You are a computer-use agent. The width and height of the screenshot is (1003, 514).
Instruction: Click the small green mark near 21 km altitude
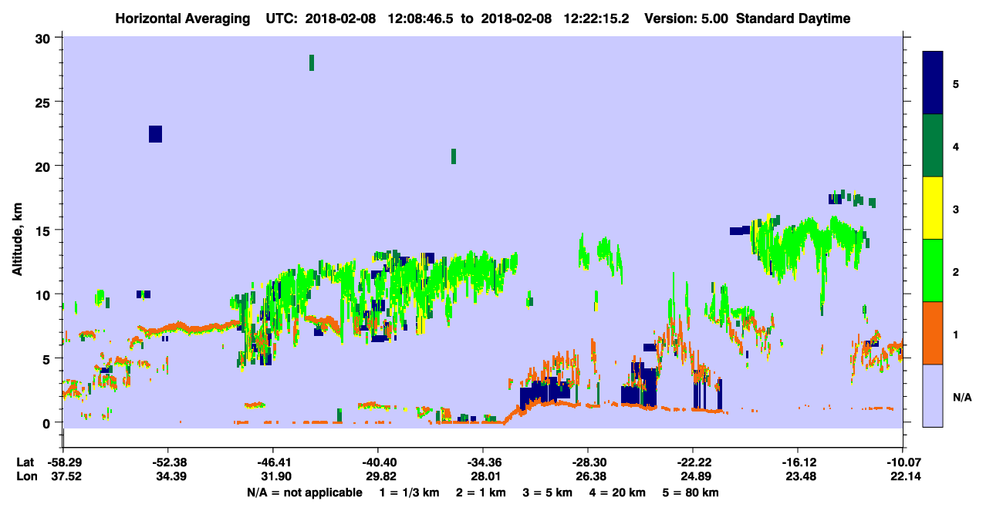click(454, 156)
